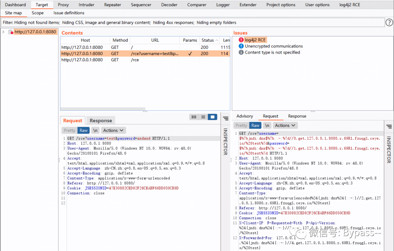Open the Decoder tab
The height and width of the screenshot is (251, 394).
(x=169, y=5)
